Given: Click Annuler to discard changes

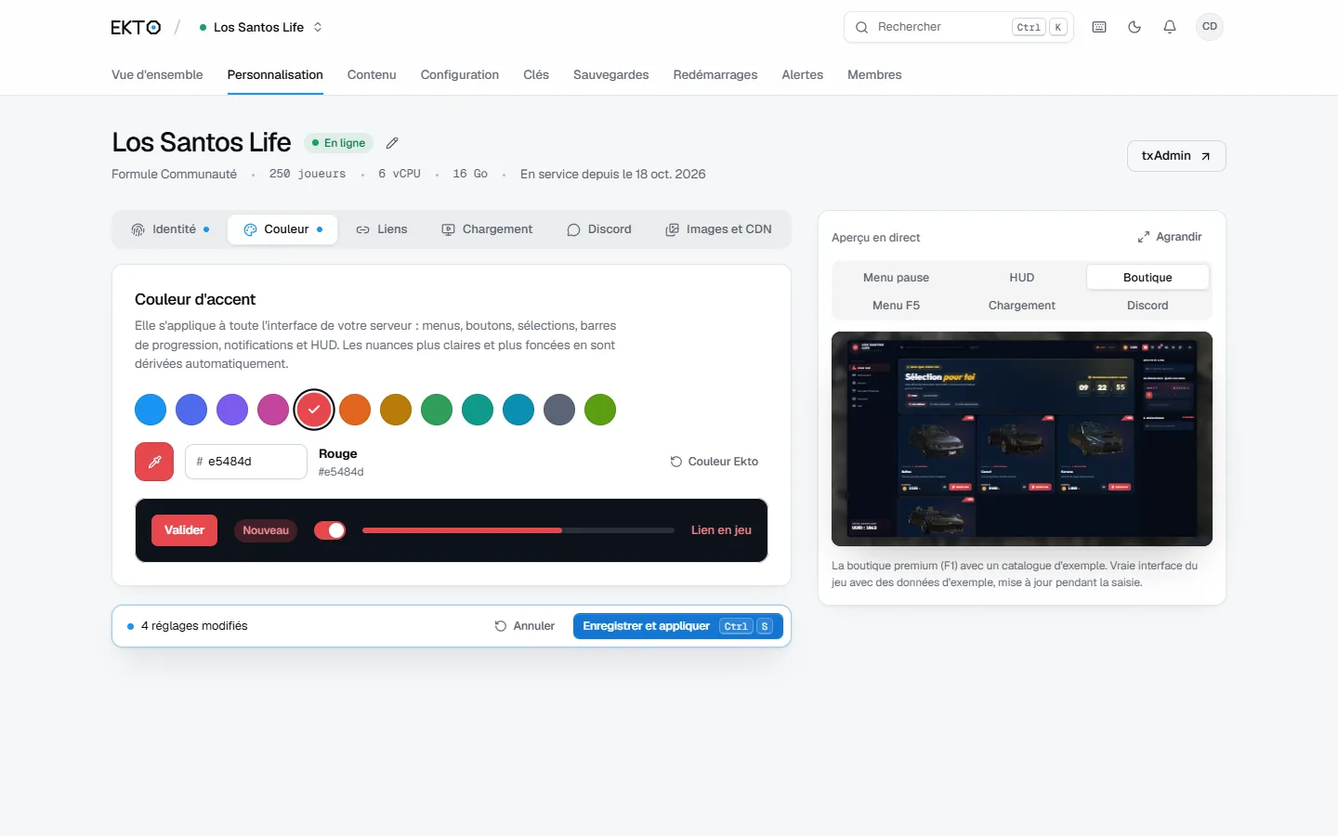Looking at the screenshot, I should pos(525,626).
